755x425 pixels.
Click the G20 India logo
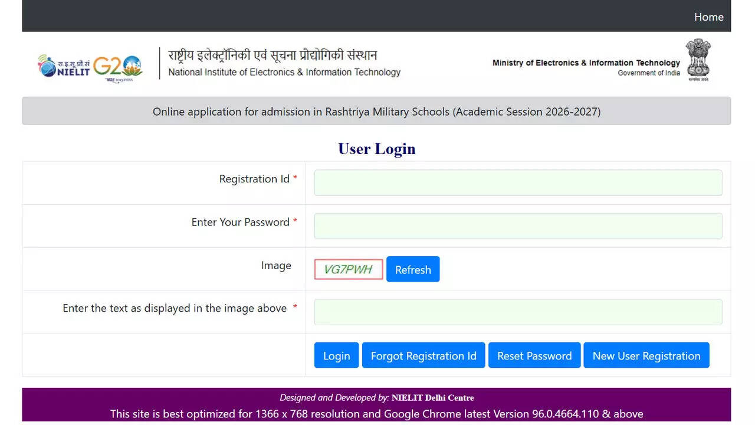tap(118, 68)
